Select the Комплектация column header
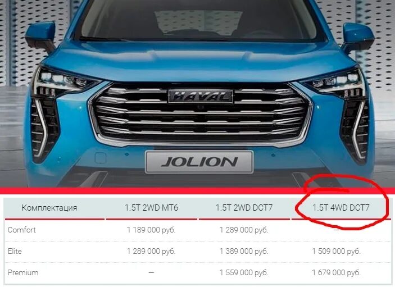 [x=49, y=208]
